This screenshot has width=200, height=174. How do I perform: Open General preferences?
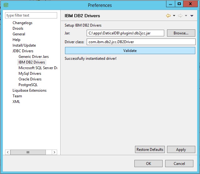pos(19,34)
